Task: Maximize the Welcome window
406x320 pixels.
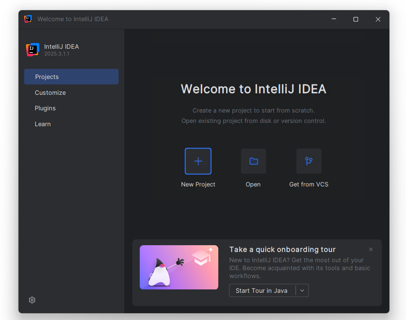Action: point(356,19)
